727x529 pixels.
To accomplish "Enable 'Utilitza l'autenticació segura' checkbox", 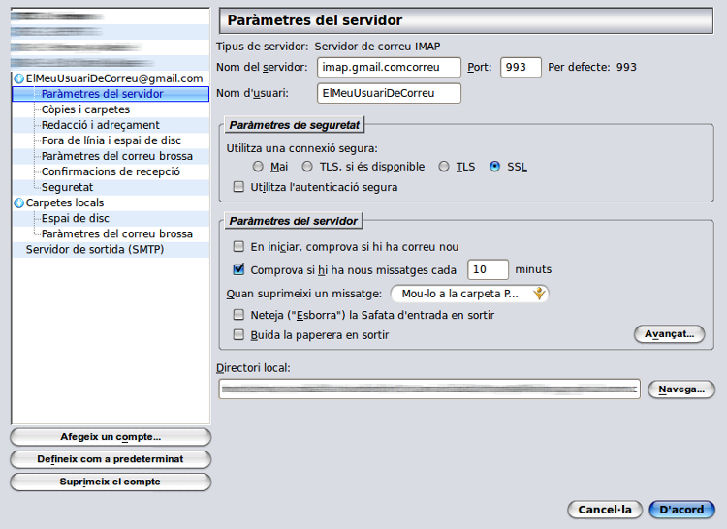I will [239, 187].
